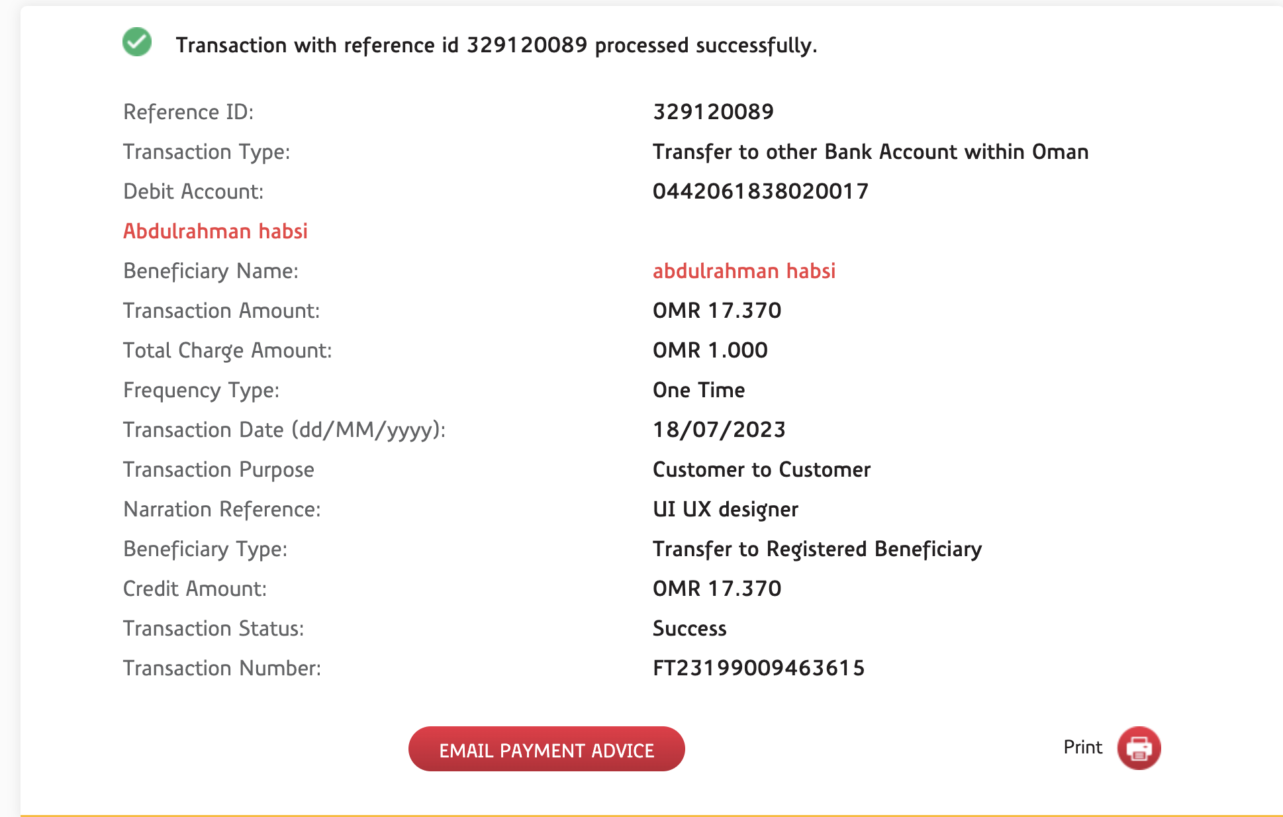The image size is (1283, 817).
Task: Click the Credit Amount value OMR 17.370
Action: (716, 589)
